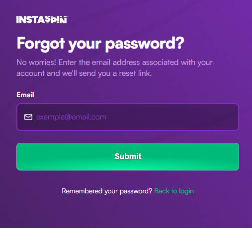
Task: Click the 'send you a reset link' line
Action: (x=84, y=73)
